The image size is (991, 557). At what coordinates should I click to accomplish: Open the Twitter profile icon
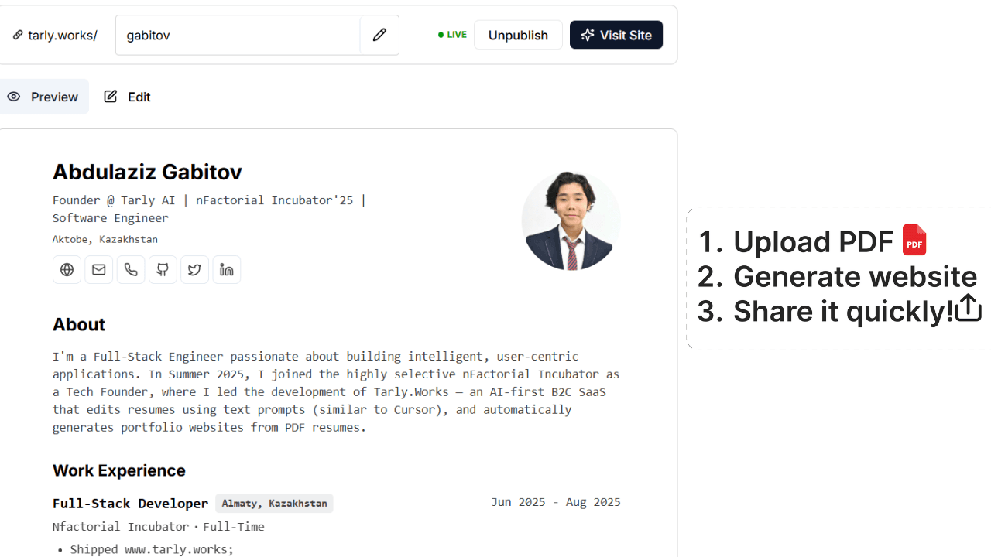tap(194, 269)
